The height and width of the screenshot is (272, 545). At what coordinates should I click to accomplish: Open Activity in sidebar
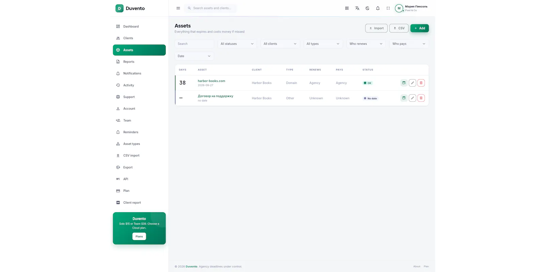(x=139, y=85)
